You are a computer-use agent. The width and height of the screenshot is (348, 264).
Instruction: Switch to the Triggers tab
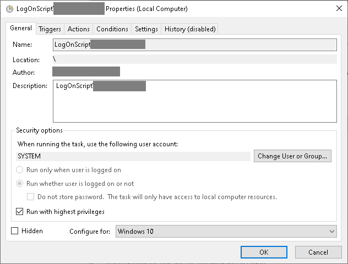click(50, 29)
